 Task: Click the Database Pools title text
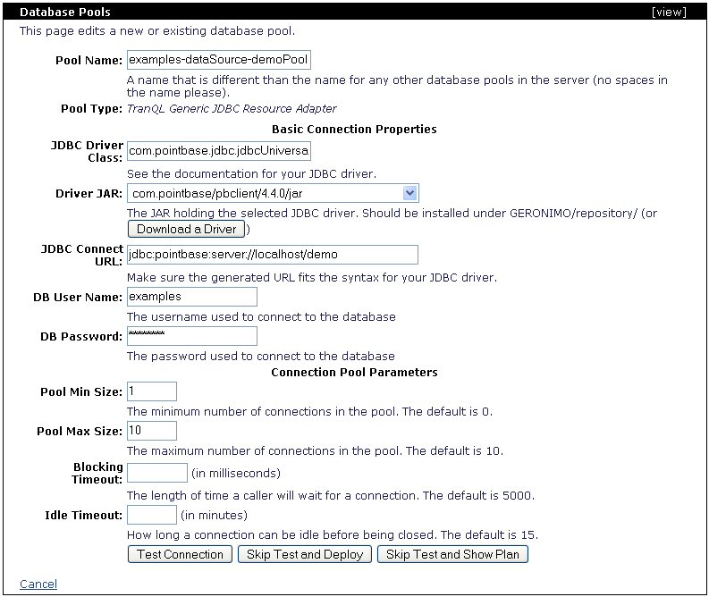[65, 13]
